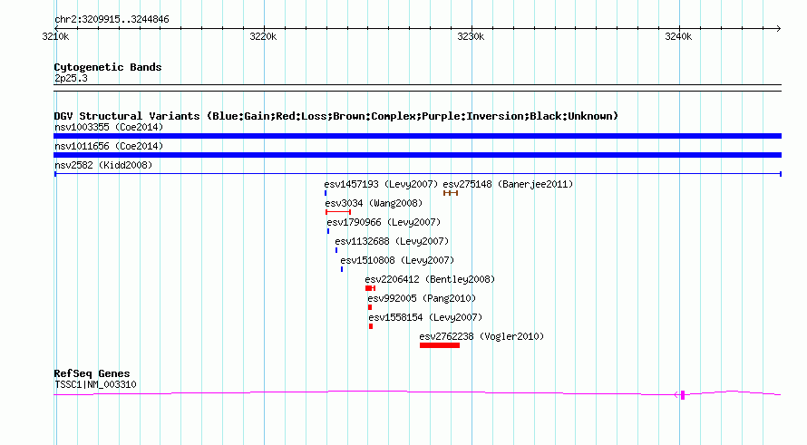This screenshot has height=445, width=807.
Task: Open the nsv1003355 (Coe2014) label
Action: tap(109, 127)
